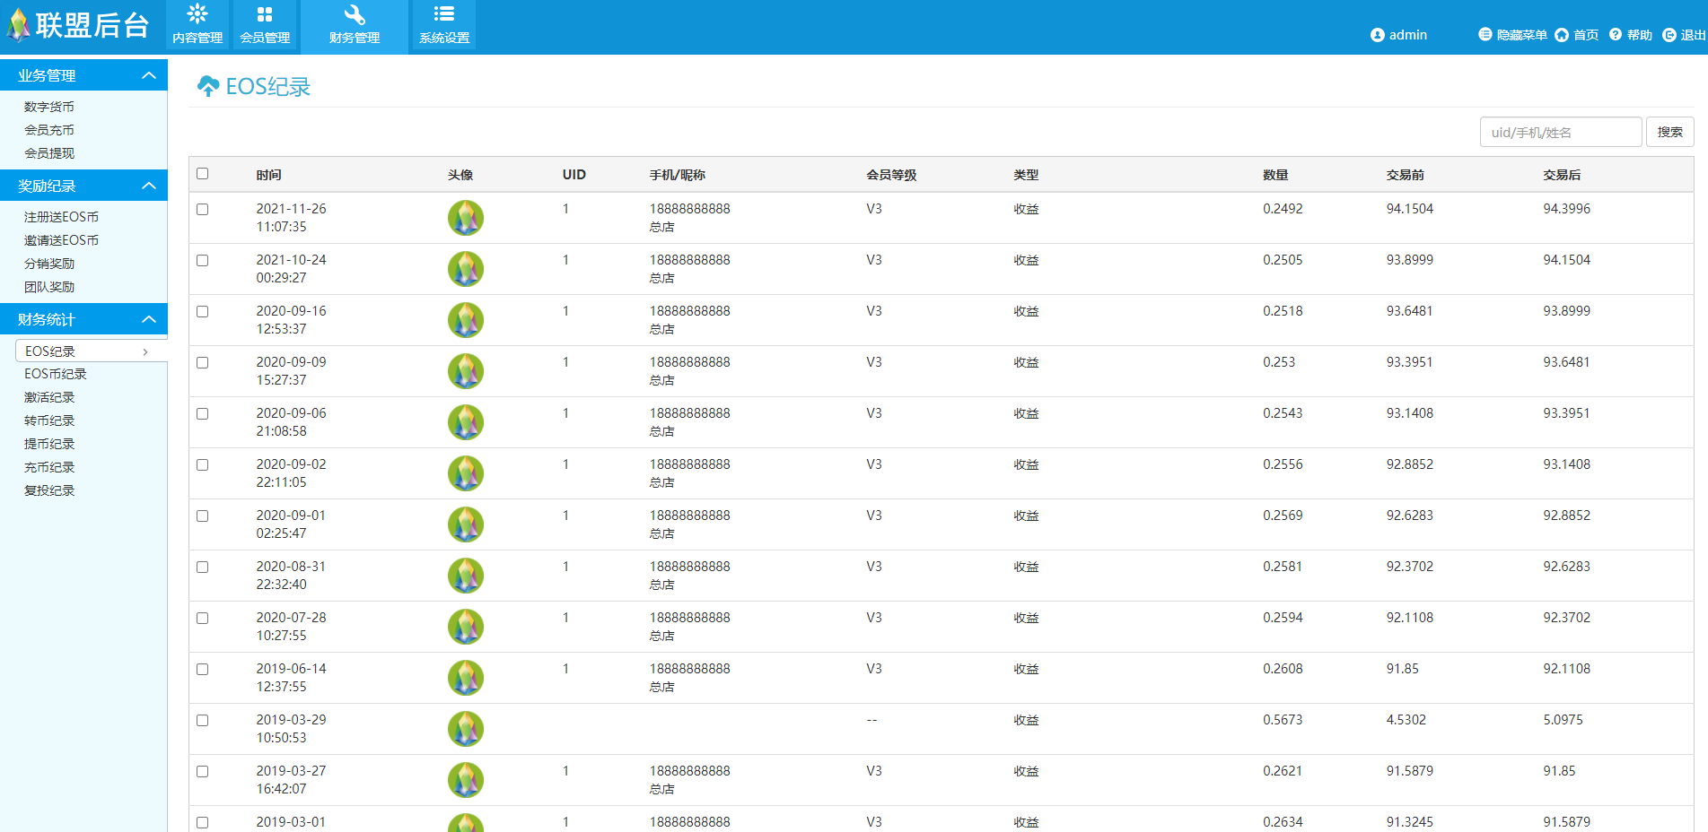Check the row dated 2020-09-02
The height and width of the screenshot is (832, 1708).
pos(203,464)
